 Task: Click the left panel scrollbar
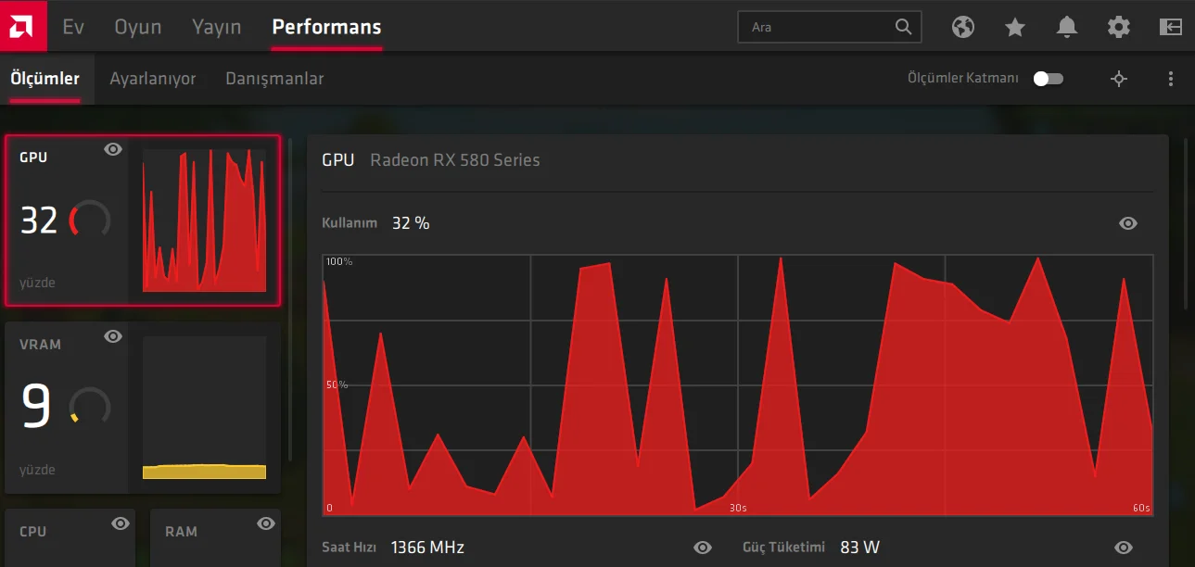click(290, 299)
